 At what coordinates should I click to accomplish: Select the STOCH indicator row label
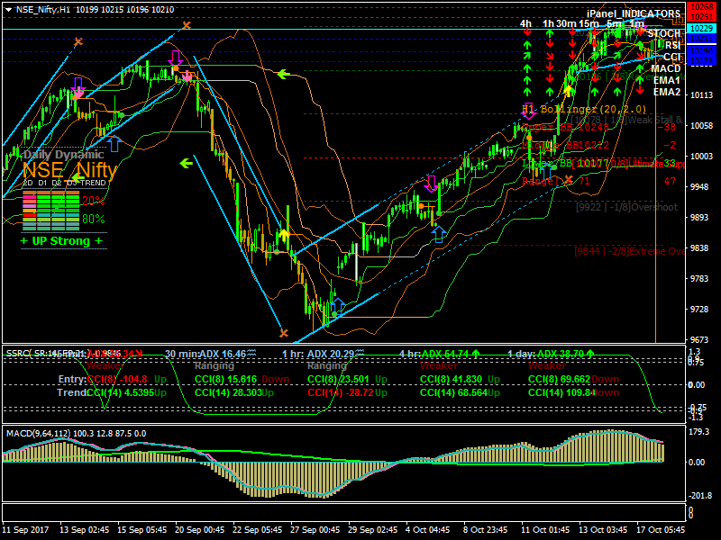(x=664, y=33)
